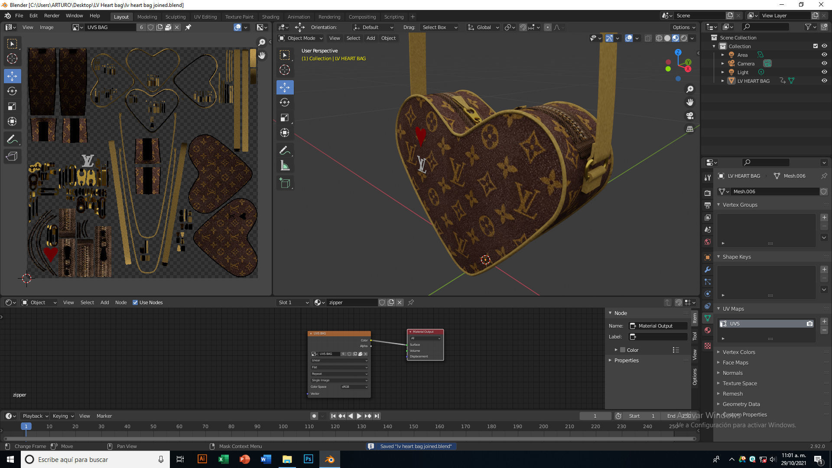Toggle auto keying record button
The height and width of the screenshot is (468, 832).
pos(314,416)
